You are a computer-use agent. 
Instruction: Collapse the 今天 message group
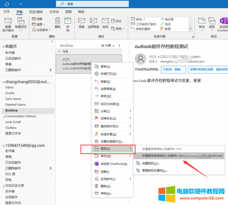coord(59,51)
